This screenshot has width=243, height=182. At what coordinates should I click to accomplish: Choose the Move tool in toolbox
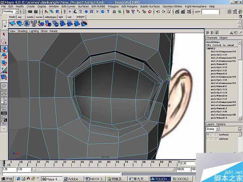[4, 49]
